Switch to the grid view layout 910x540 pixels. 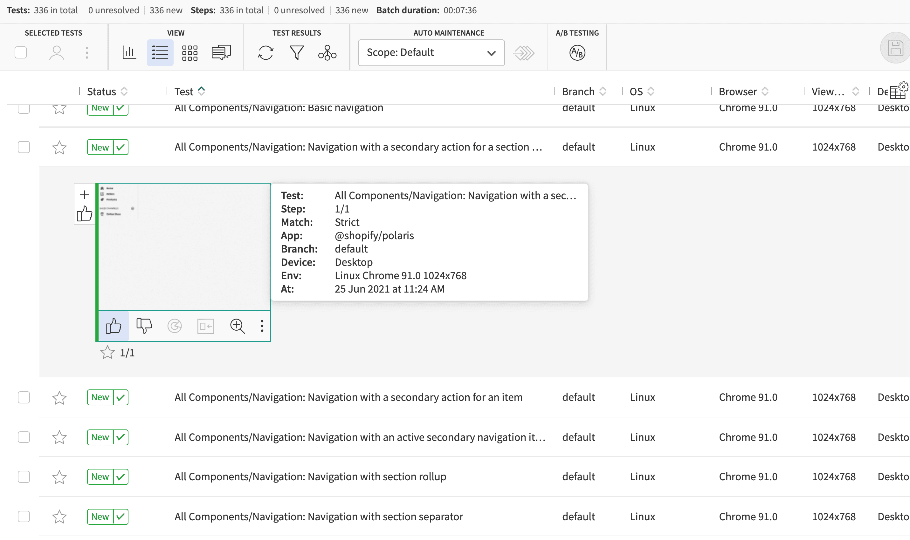(190, 52)
